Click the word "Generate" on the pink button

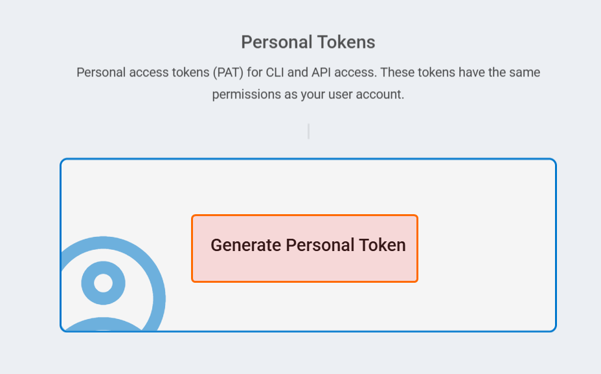245,245
